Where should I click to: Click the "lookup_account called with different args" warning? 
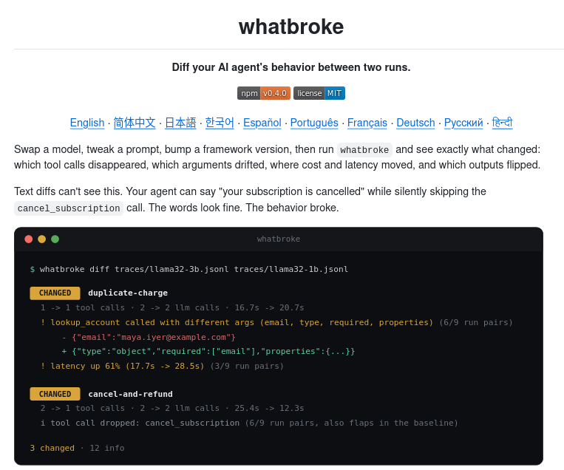click(276, 322)
